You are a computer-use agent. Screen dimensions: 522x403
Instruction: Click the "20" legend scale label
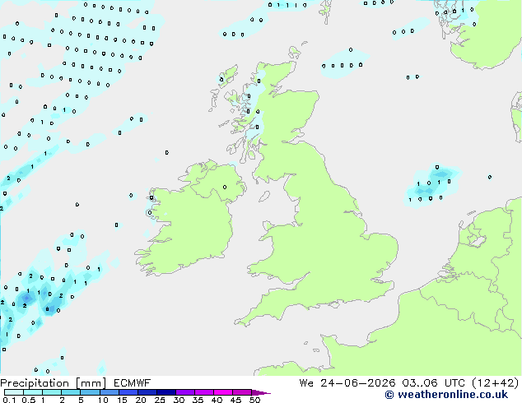pyautogui.click(x=141, y=400)
